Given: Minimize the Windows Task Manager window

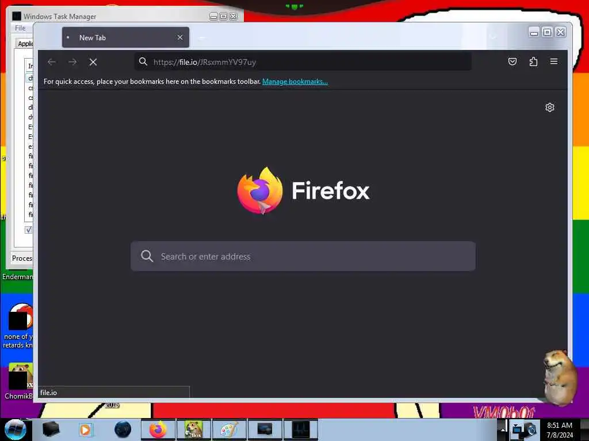Looking at the screenshot, I should click(x=214, y=17).
